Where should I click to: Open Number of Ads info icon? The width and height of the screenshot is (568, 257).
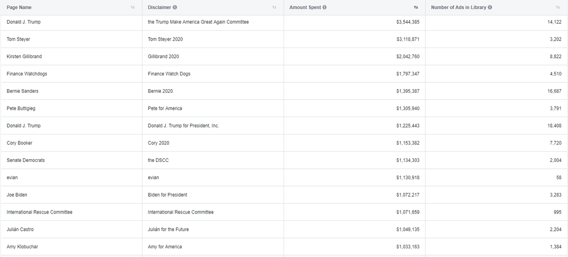click(x=490, y=7)
